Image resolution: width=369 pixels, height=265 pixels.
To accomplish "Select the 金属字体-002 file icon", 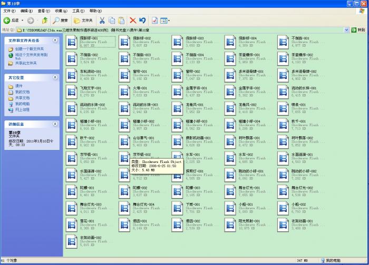I will click(x=230, y=92).
